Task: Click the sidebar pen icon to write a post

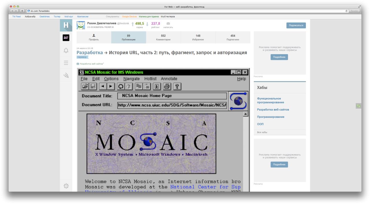Action: click(66, 75)
